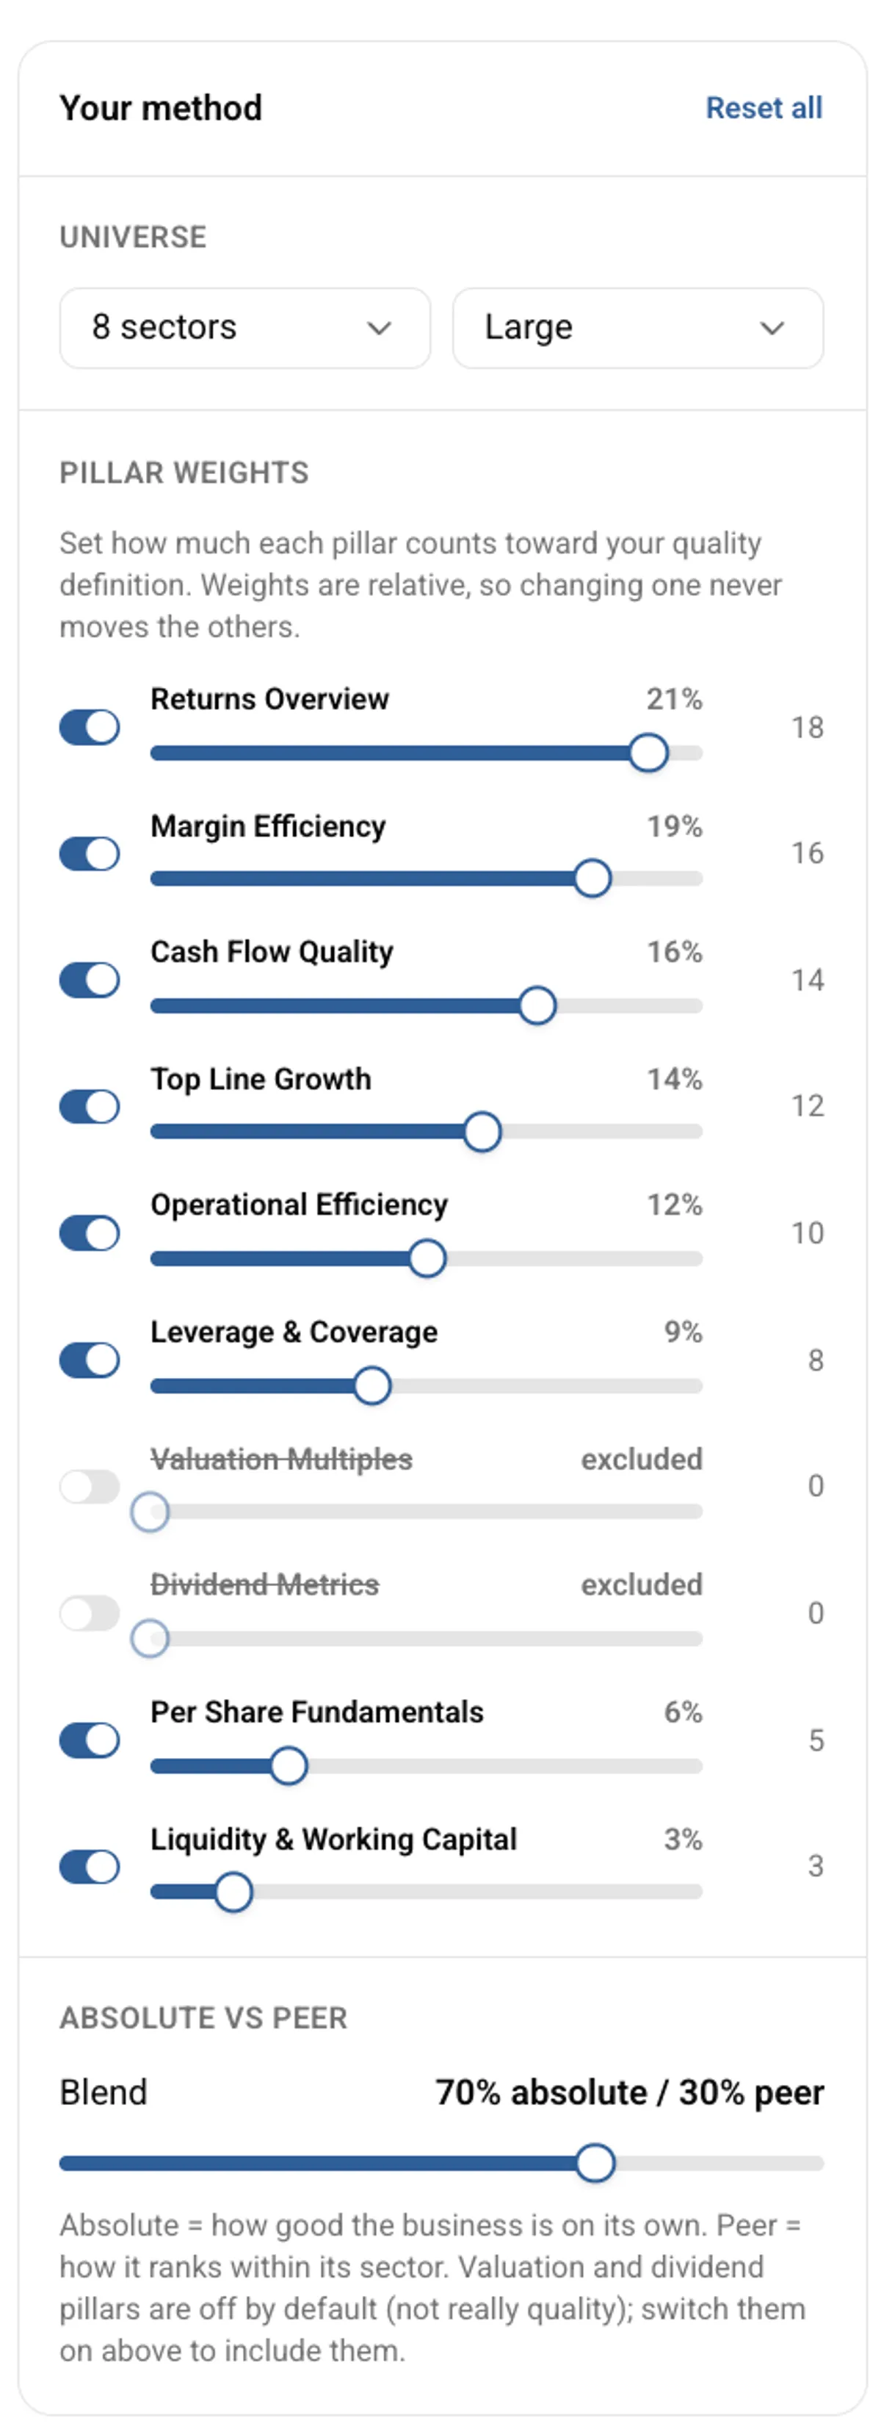Click the absolute vs peer Blend slider handle
Image resolution: width=881 pixels, height=2429 pixels.
595,2162
